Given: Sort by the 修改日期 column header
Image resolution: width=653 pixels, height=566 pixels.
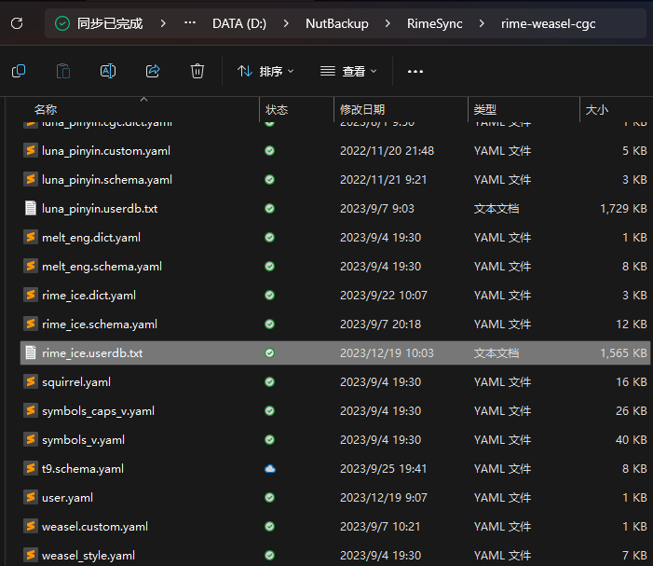Looking at the screenshot, I should pyautogui.click(x=362, y=110).
